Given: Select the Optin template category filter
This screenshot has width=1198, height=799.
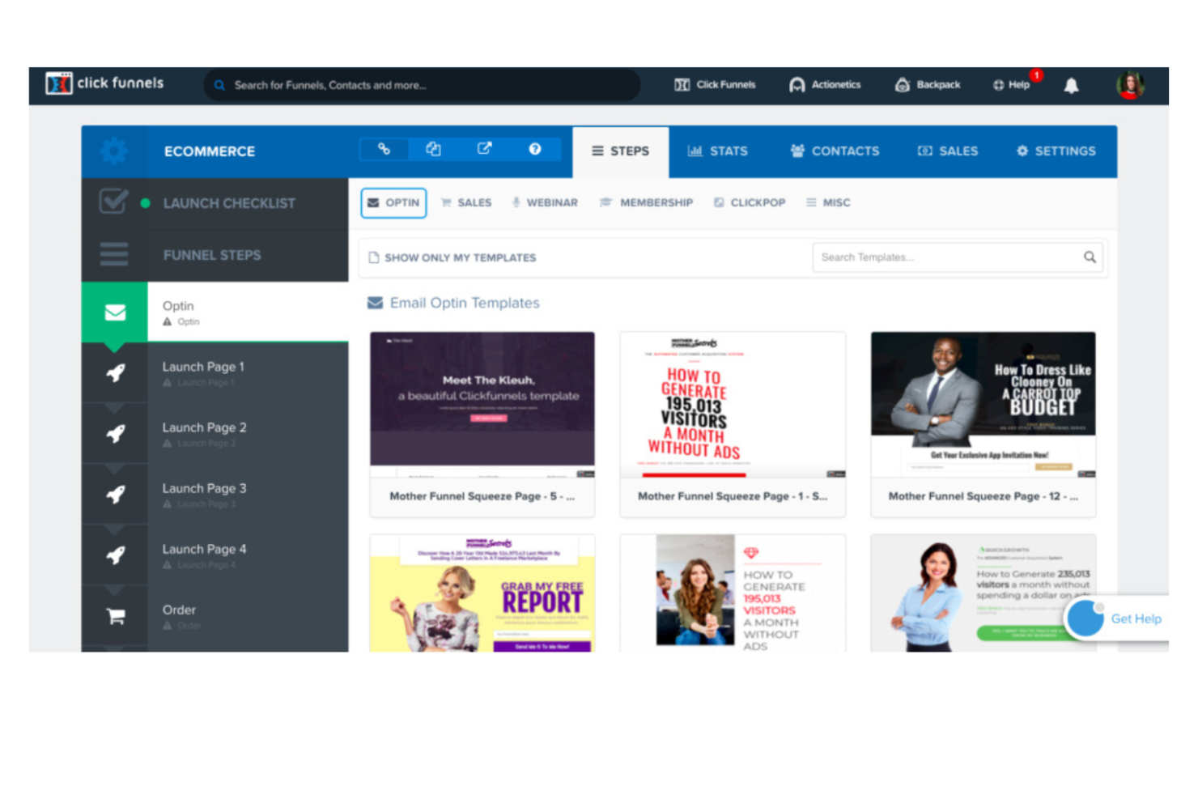Looking at the screenshot, I should point(393,202).
